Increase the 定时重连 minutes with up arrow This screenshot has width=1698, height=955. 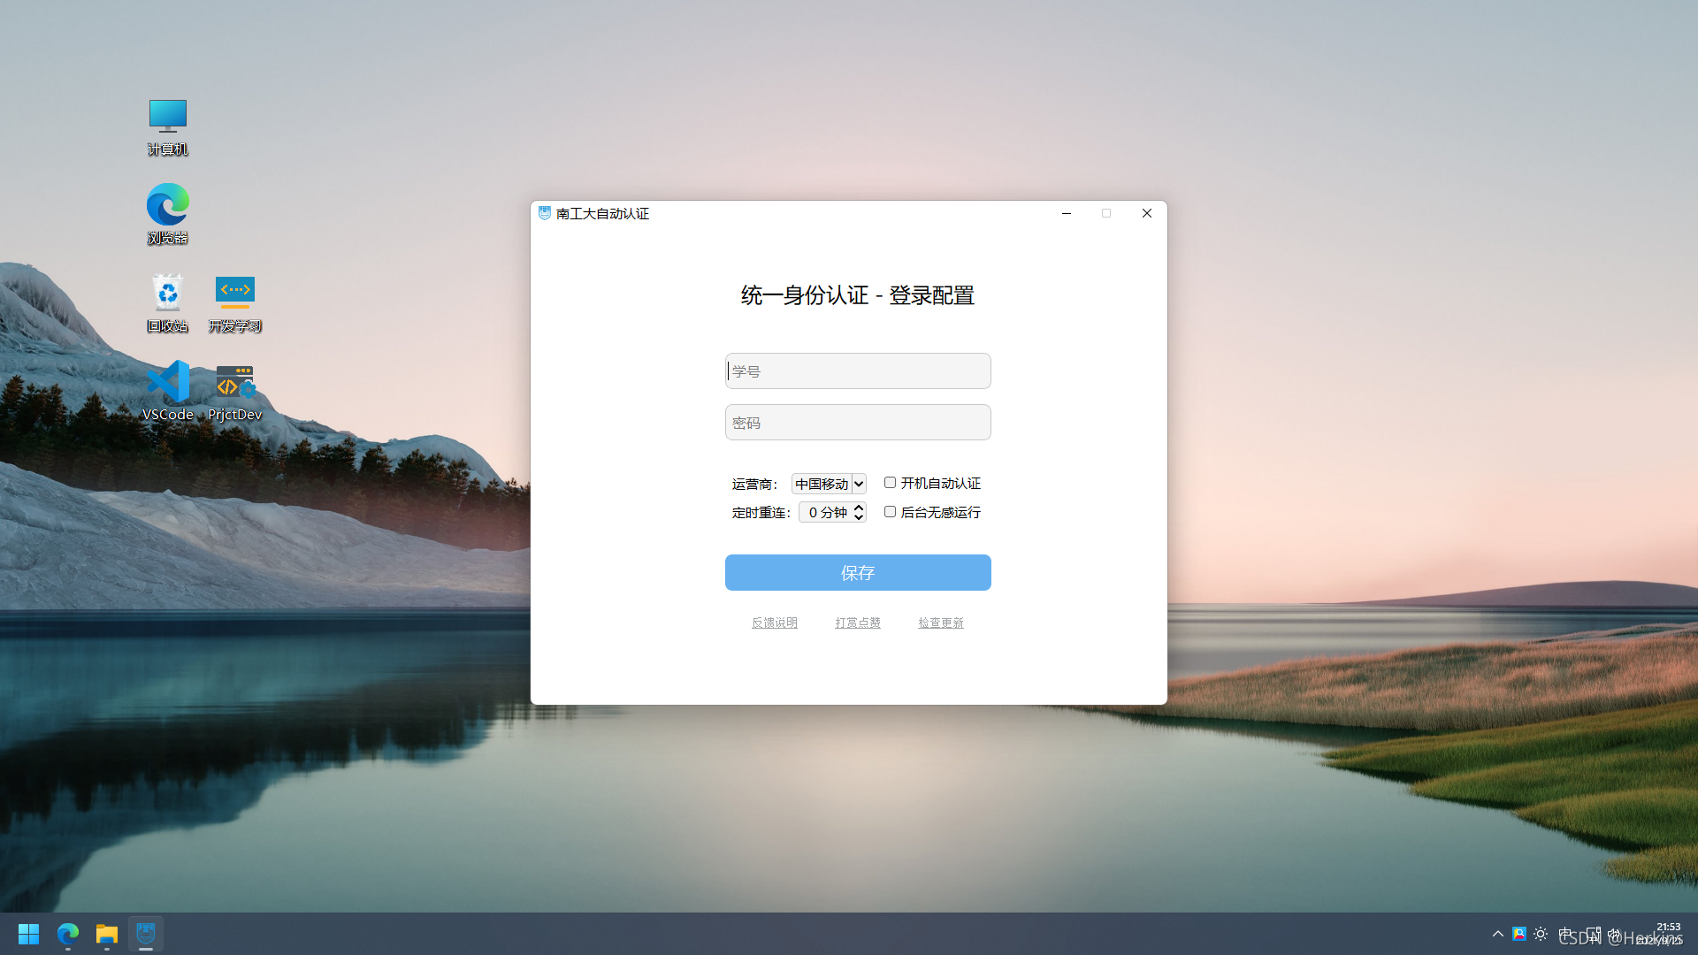coord(858,508)
